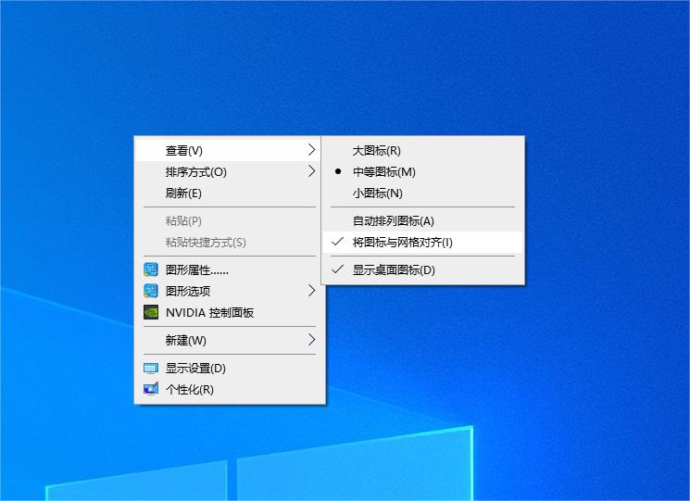Choose 大图标(R) large icons view
Viewport: 690px width, 501px height.
[x=376, y=150]
